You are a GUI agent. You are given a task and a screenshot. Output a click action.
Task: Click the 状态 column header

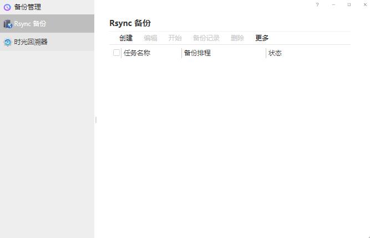(275, 53)
